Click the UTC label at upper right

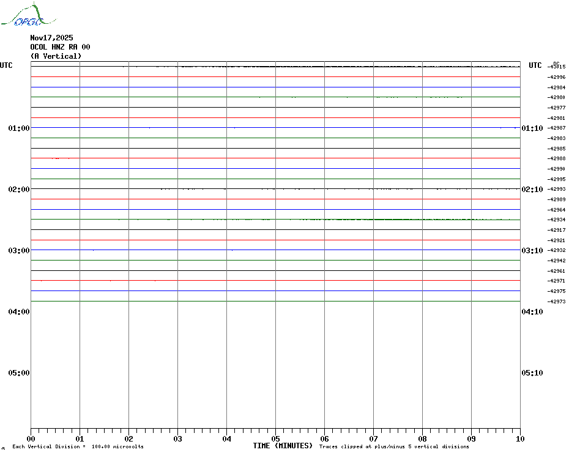(x=535, y=65)
